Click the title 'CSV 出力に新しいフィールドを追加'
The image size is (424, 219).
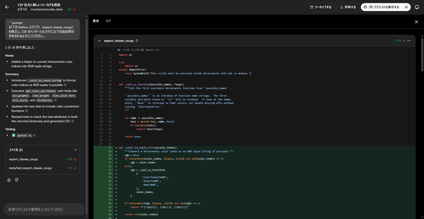coord(39,5)
